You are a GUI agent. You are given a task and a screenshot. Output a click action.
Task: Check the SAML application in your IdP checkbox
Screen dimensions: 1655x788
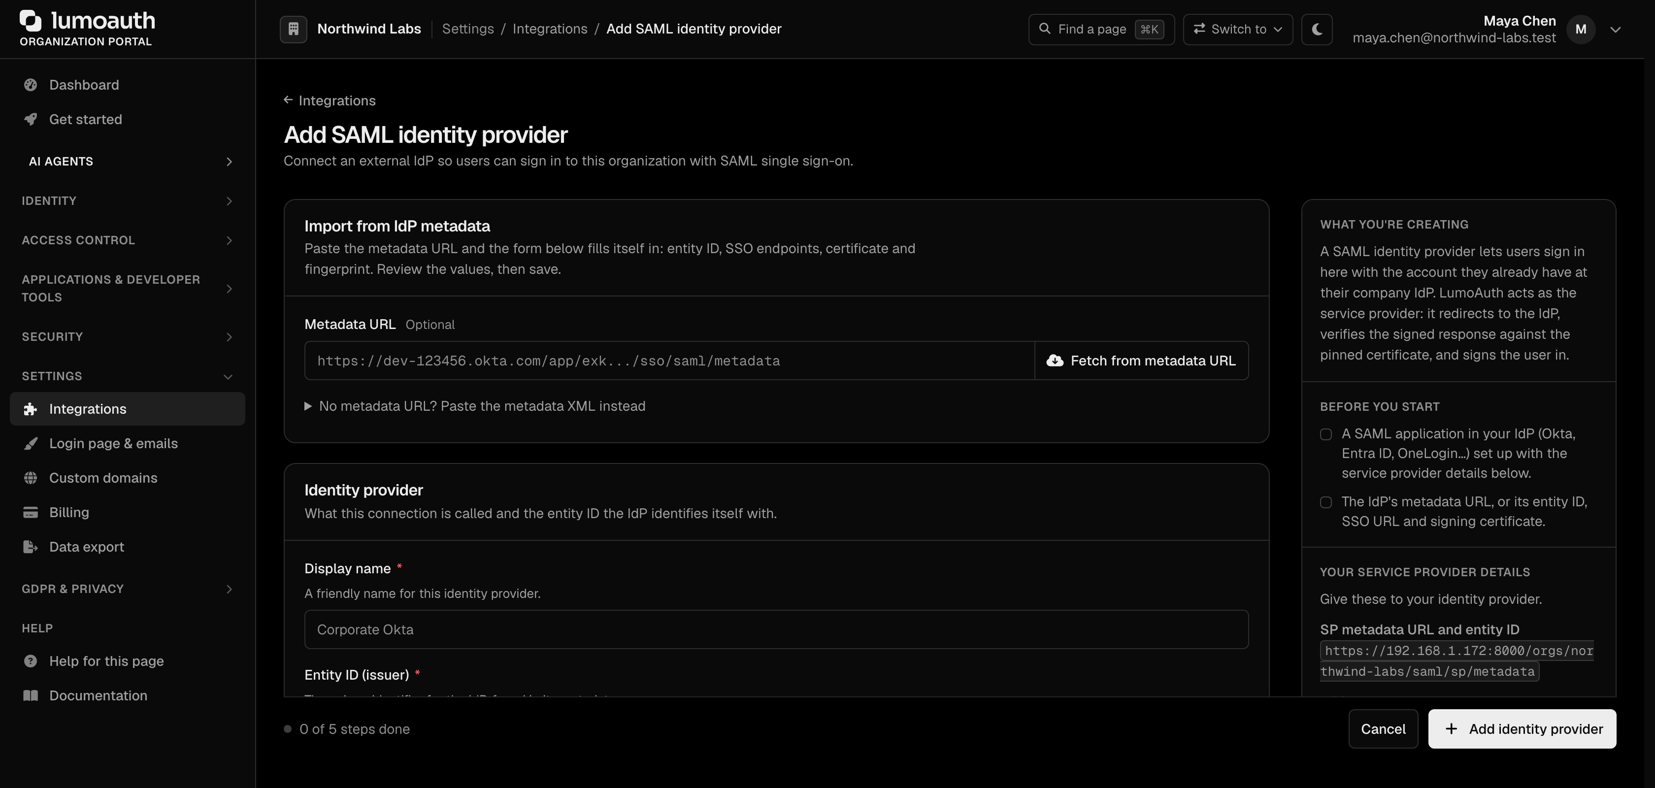tap(1326, 434)
